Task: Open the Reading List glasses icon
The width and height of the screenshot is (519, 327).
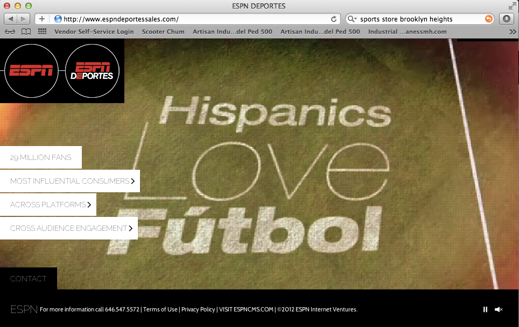Action: pyautogui.click(x=10, y=32)
